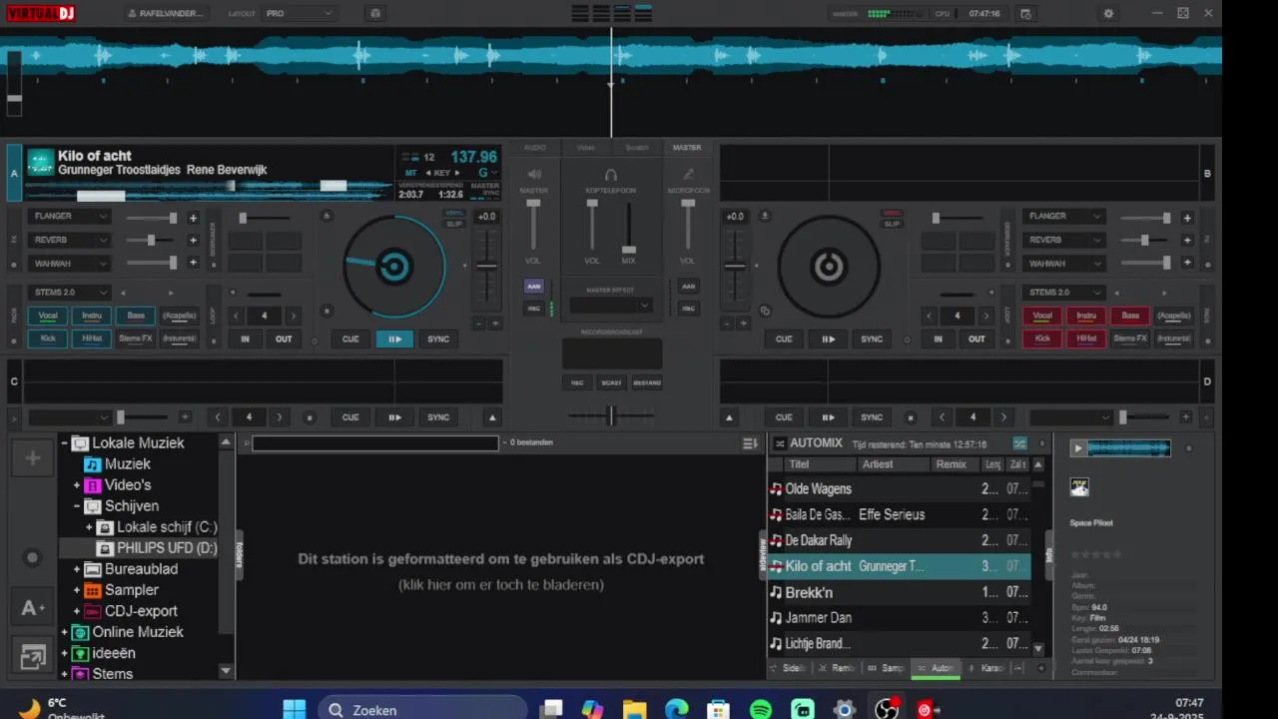Screen dimensions: 1278x719
Task: Open the CDJ-export folder
Action: pyautogui.click(x=141, y=611)
